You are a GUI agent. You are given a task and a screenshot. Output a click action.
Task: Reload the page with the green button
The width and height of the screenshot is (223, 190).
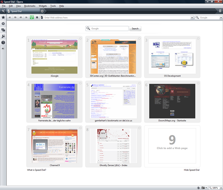pyautogui.click(x=32, y=17)
